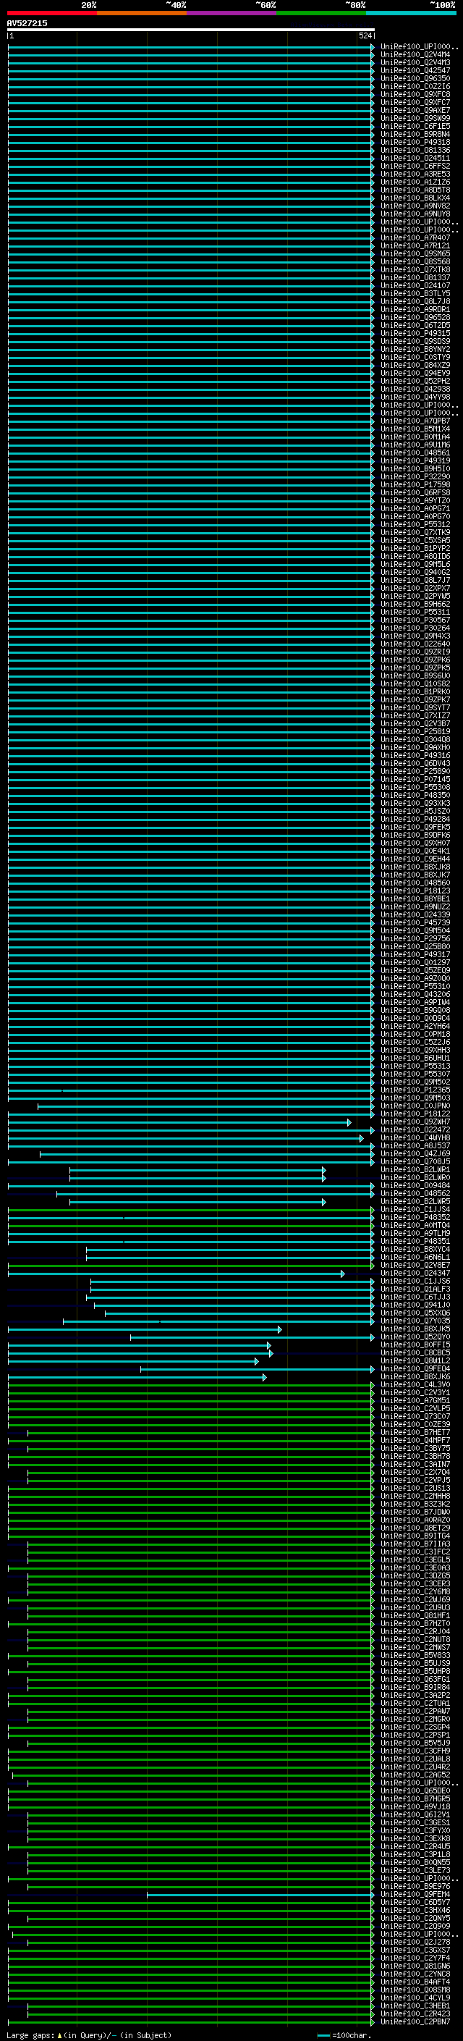Click the alignment bar for UniRef100_C4WYH8
463x2041 pixels.
pos(185,1137)
